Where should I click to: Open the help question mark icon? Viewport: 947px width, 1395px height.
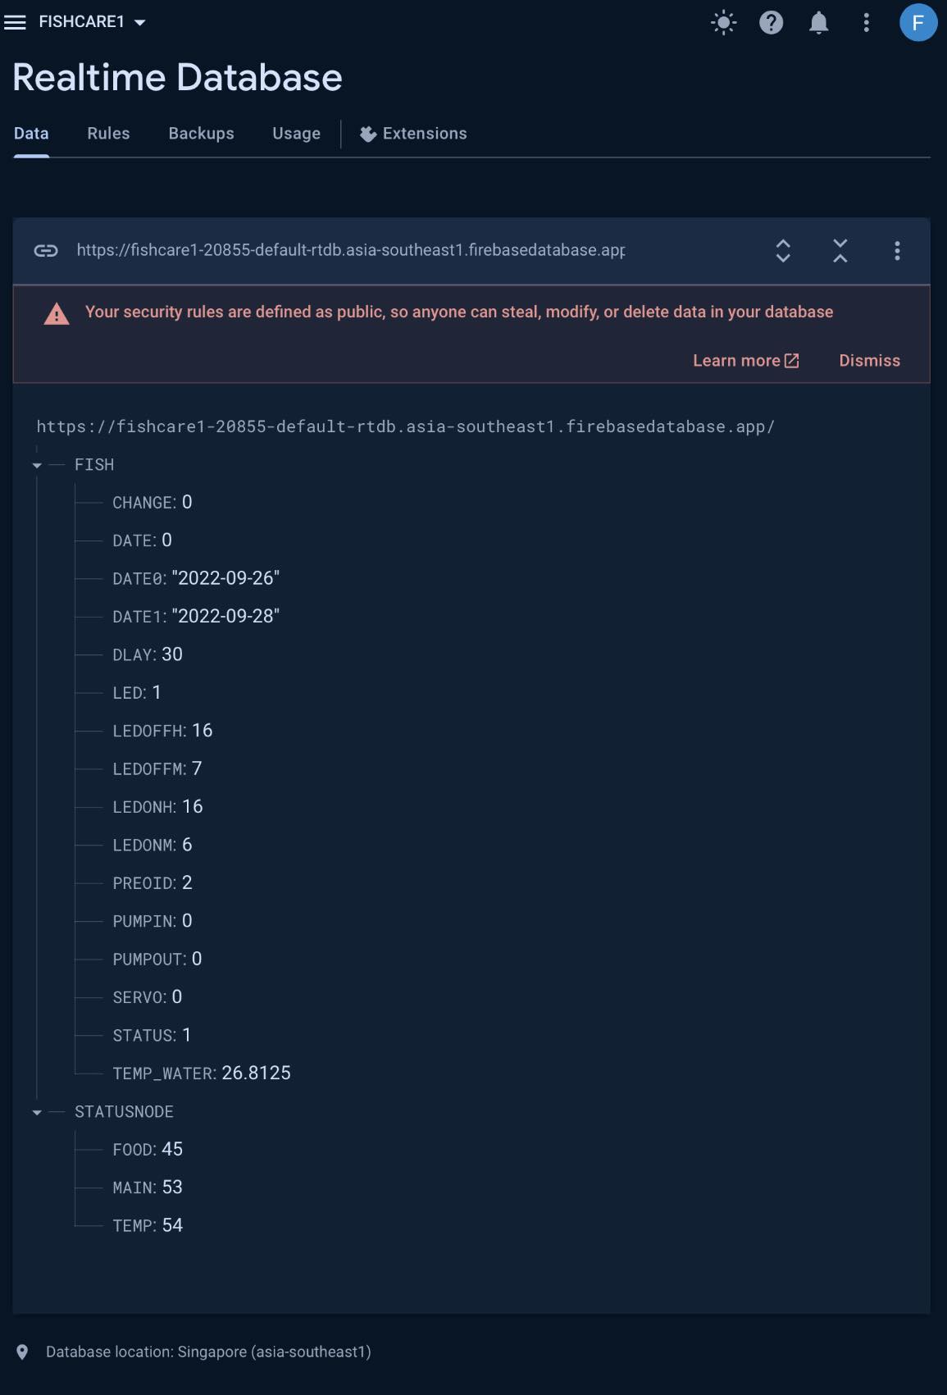(x=771, y=22)
